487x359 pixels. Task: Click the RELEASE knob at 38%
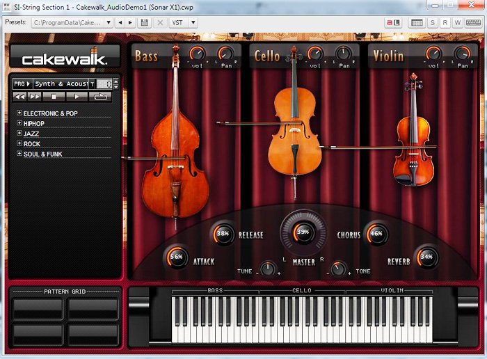[223, 234]
